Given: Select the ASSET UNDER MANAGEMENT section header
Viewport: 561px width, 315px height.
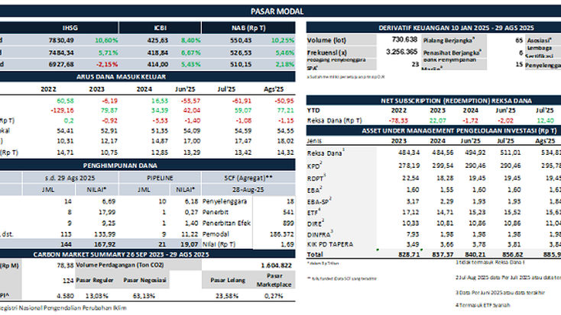Looking at the screenshot, I should tap(459, 130).
